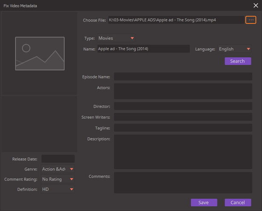Open the Genre dropdown
Image resolution: width=262 pixels, height=211 pixels.
(x=58, y=169)
